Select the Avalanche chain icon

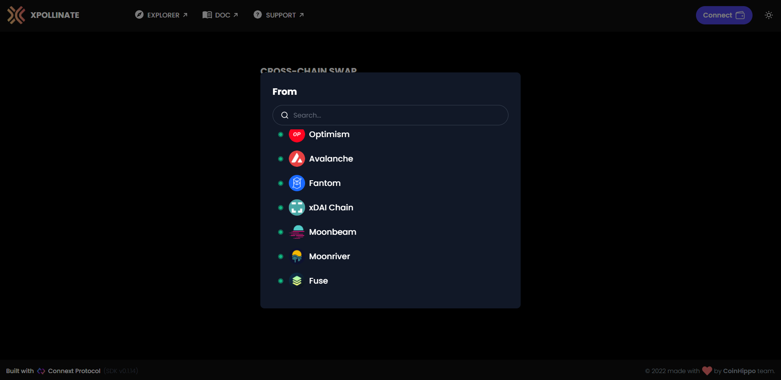(297, 159)
